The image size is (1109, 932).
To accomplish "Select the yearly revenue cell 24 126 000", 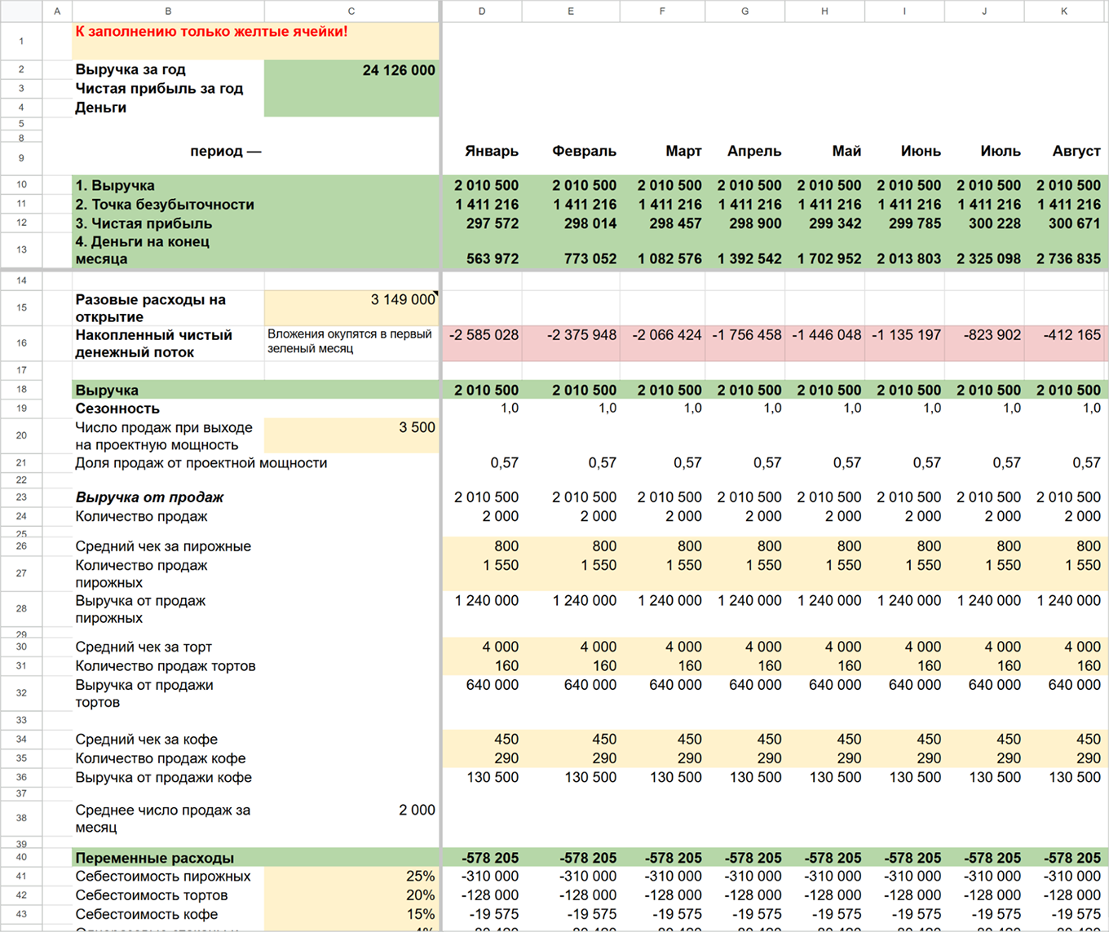I will [351, 70].
